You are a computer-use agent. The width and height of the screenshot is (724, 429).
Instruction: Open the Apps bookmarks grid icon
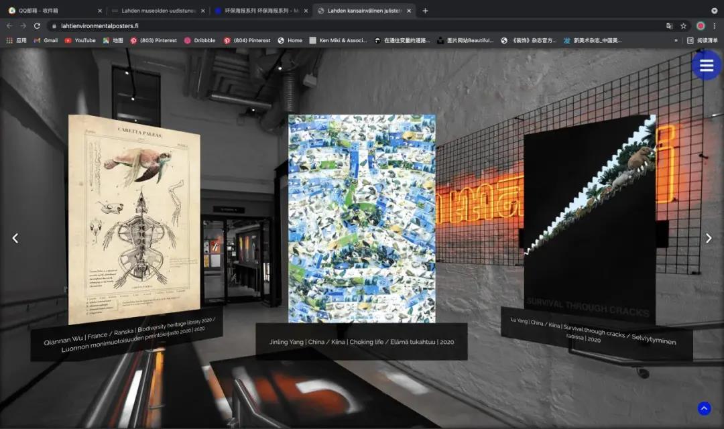tap(16, 41)
